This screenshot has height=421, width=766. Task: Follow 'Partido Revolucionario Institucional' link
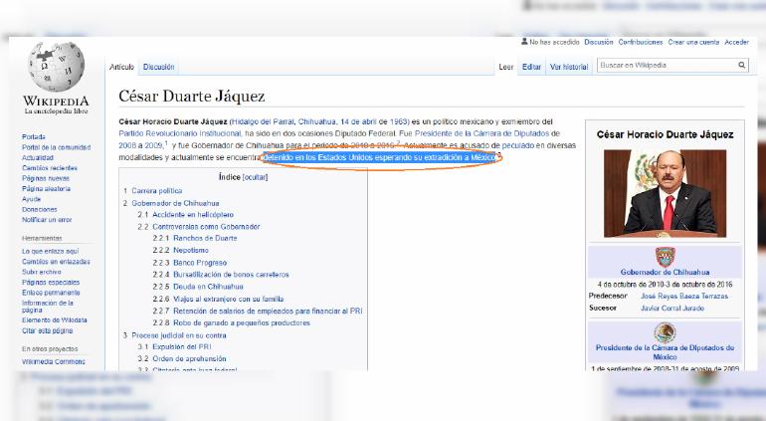(180, 133)
